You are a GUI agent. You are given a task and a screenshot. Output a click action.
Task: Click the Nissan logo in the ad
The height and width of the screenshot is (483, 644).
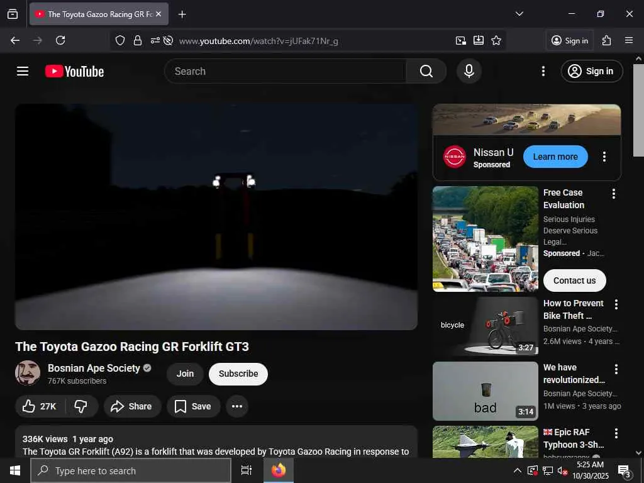[454, 157]
